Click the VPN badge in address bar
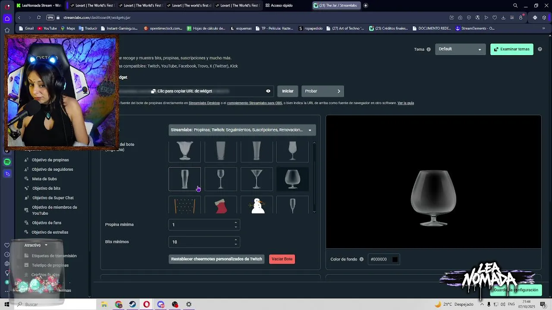This screenshot has height=310, width=552. [x=50, y=18]
